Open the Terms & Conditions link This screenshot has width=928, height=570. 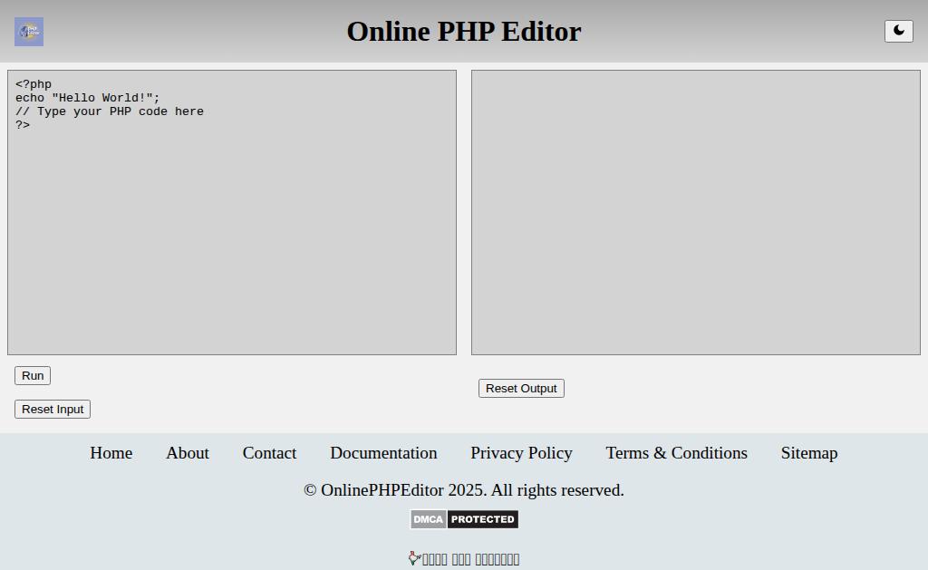point(676,453)
